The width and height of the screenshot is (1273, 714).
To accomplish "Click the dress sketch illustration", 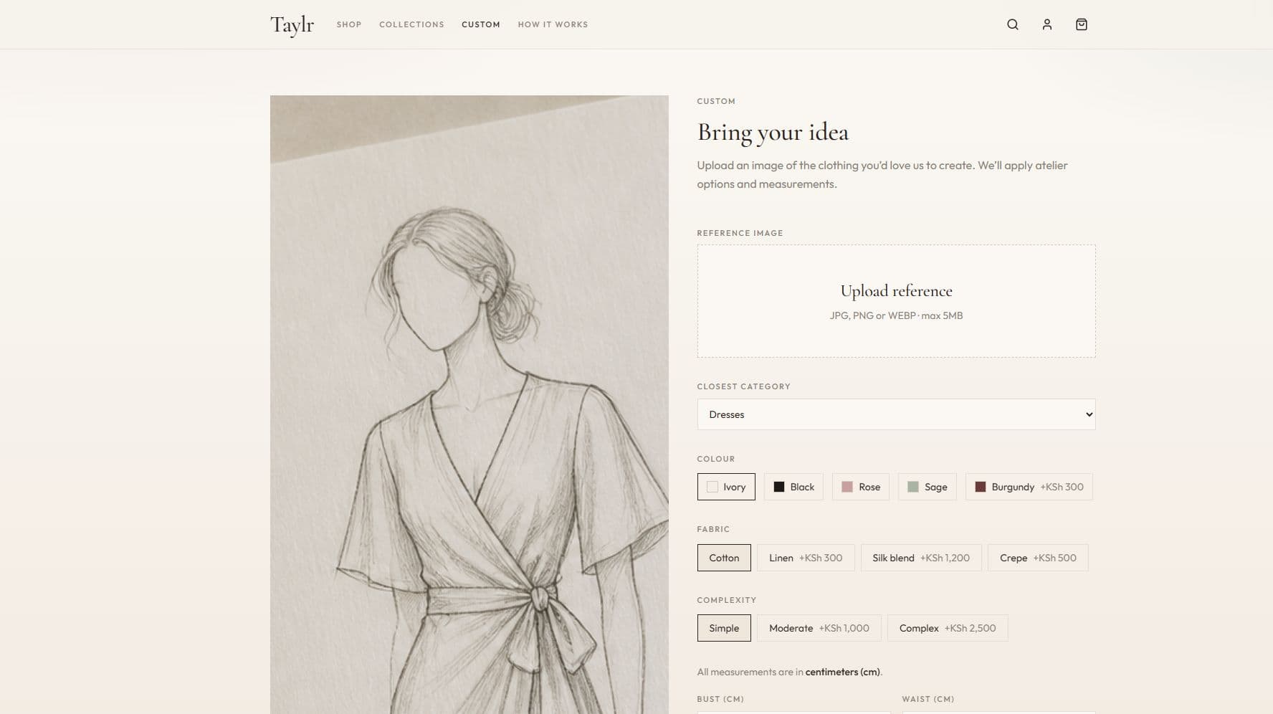I will (469, 404).
